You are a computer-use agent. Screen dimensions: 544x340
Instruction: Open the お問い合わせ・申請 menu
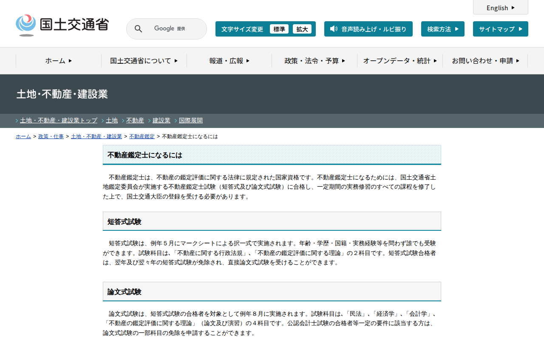coord(485,61)
